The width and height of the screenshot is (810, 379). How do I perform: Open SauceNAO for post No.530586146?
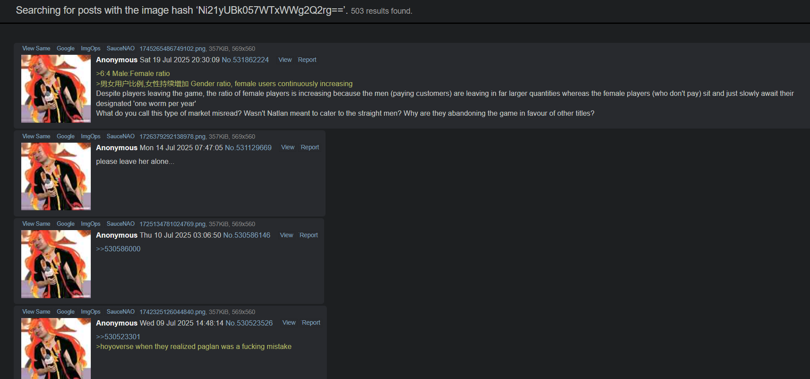pos(120,224)
